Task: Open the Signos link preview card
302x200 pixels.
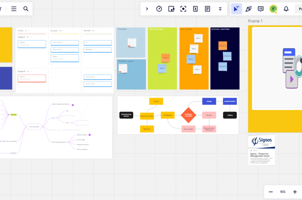Action: click(x=261, y=150)
